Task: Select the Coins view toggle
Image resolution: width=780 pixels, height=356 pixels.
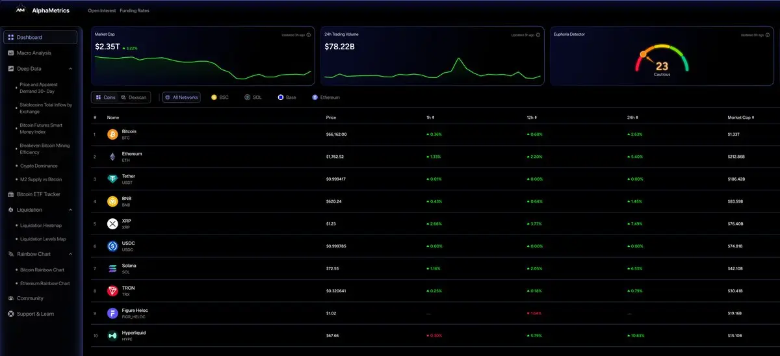Action: pyautogui.click(x=105, y=97)
